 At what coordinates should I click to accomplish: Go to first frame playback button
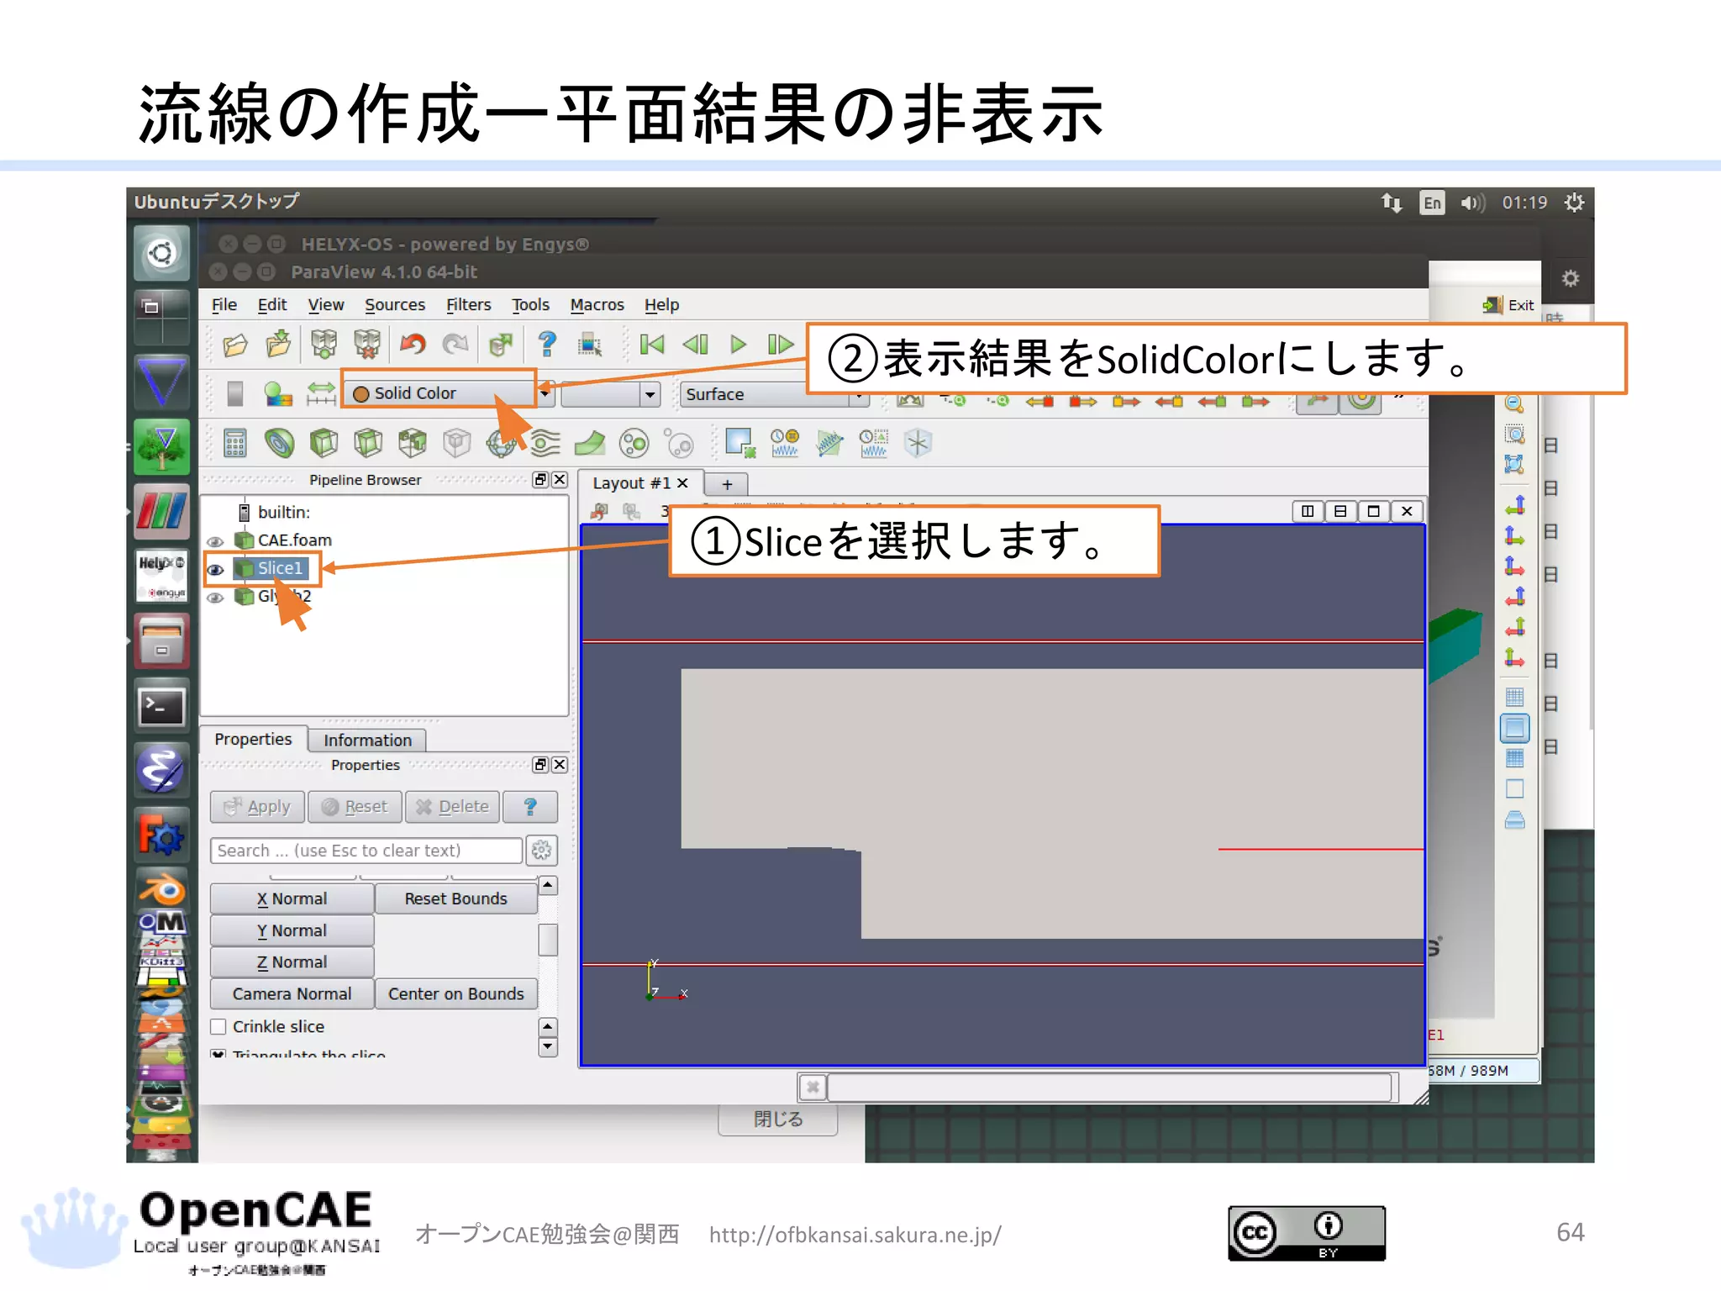[651, 345]
